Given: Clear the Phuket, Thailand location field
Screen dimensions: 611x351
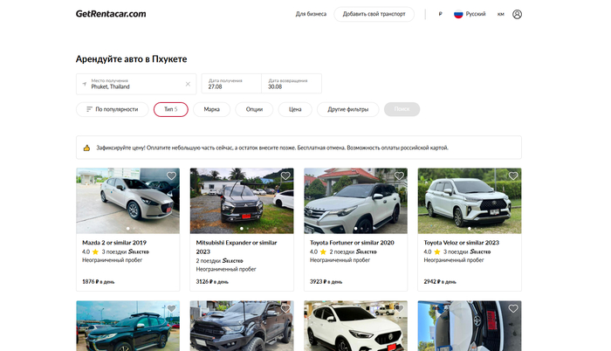Looking at the screenshot, I should tap(188, 84).
